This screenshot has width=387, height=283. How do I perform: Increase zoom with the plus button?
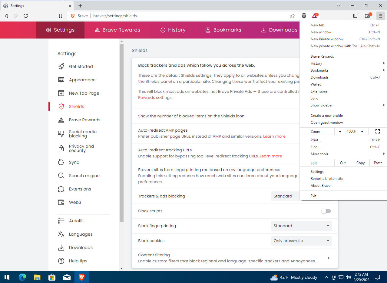coord(362,131)
